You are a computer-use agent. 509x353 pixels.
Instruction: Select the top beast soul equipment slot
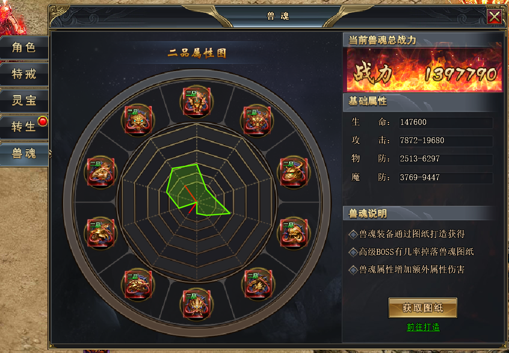coord(196,101)
